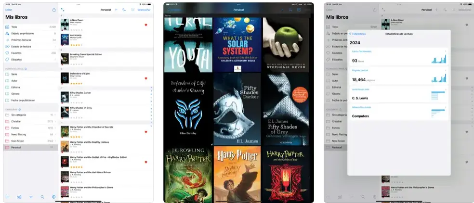This screenshot has width=474, height=203.
Task: Open Harry Potter and the Half-Blood Prince entry
Action: [106, 177]
